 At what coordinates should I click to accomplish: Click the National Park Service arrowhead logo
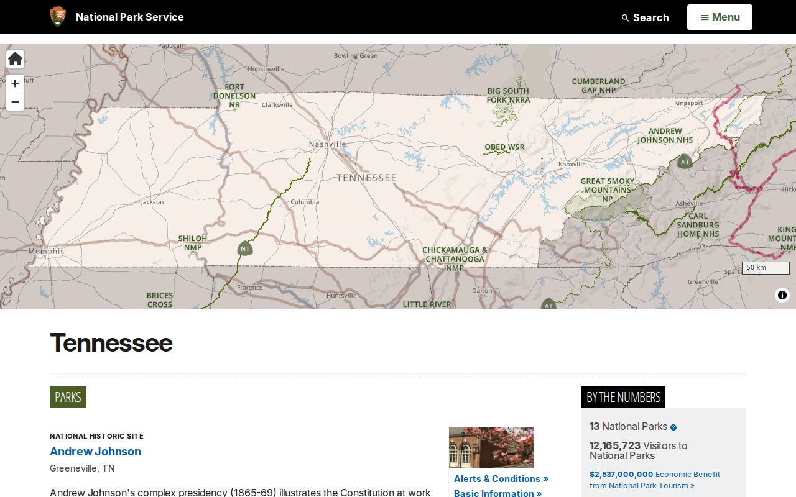(58, 17)
